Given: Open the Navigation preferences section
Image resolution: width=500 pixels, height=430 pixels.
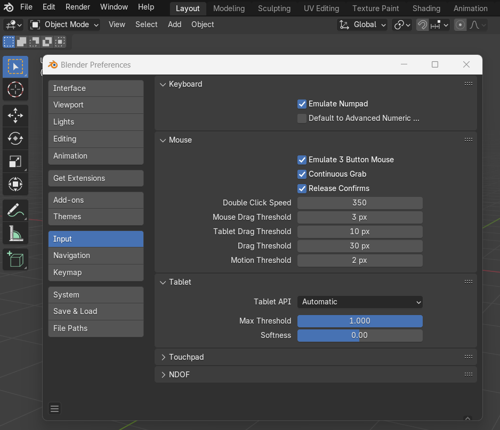Looking at the screenshot, I should click(x=96, y=255).
